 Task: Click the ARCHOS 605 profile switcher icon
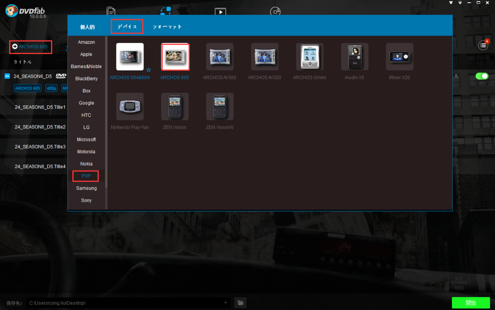[x=15, y=47]
